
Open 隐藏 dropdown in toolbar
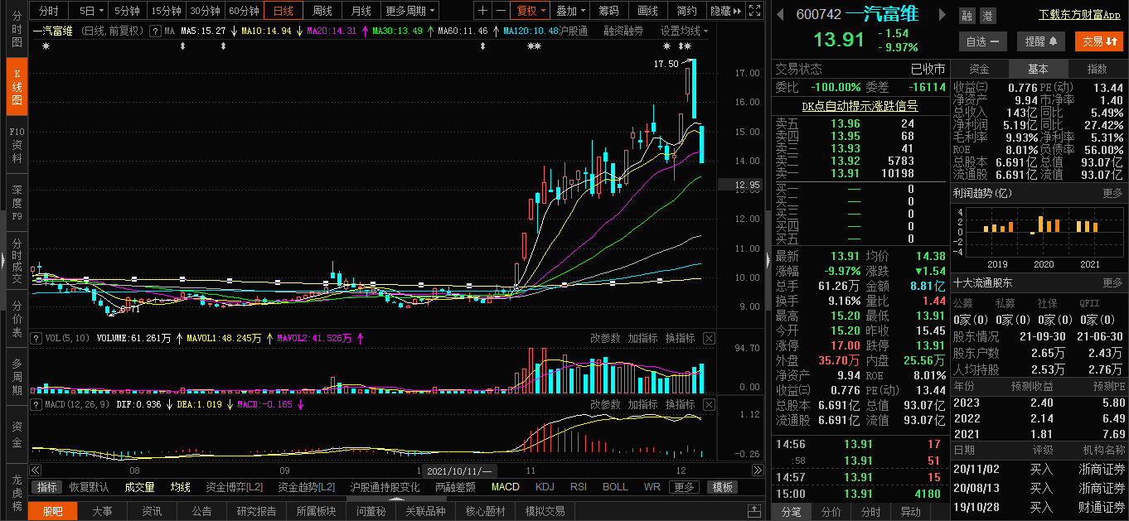pyautogui.click(x=724, y=11)
